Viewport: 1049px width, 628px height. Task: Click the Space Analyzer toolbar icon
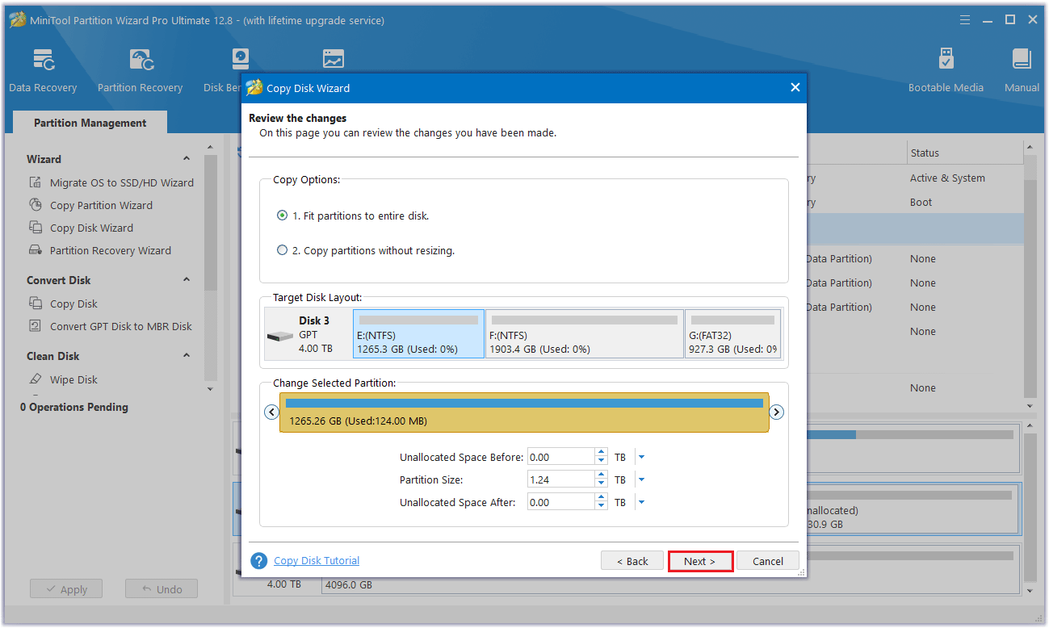pos(333,59)
